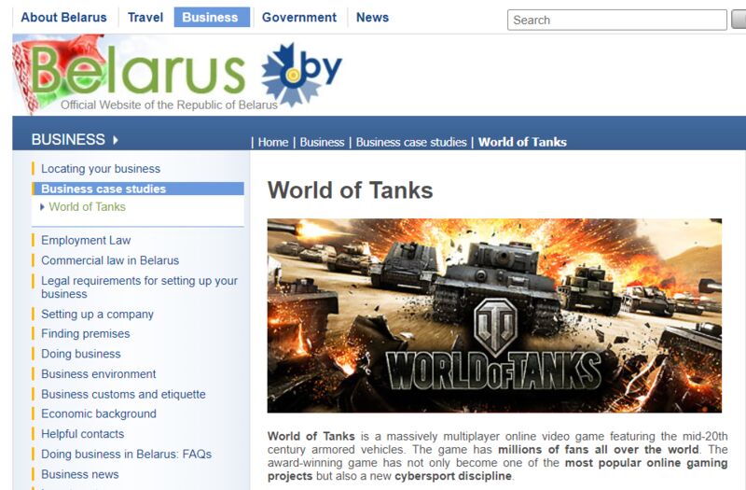Open Doing business in Belarus: FAQs
The width and height of the screenshot is (746, 490).
coord(127,455)
